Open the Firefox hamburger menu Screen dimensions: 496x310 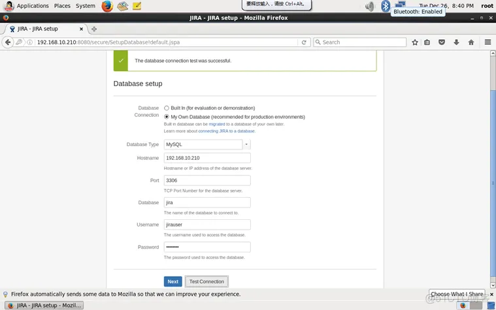[488, 42]
